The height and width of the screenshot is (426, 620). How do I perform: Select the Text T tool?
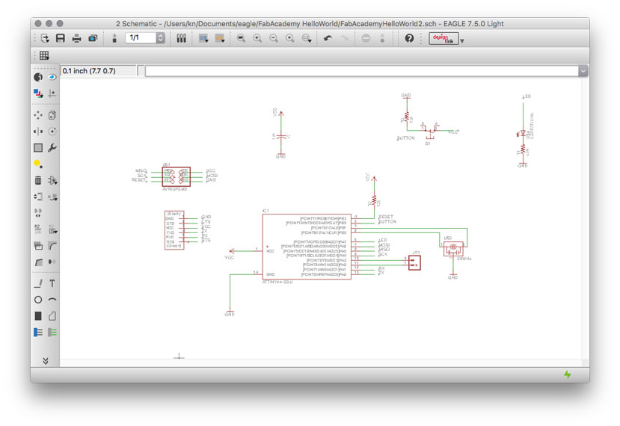coord(52,283)
